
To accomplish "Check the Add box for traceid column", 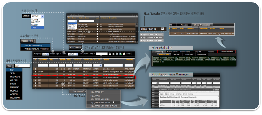I will [x=97, y=34].
